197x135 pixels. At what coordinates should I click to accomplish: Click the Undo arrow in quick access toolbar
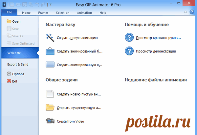pos(37,5)
